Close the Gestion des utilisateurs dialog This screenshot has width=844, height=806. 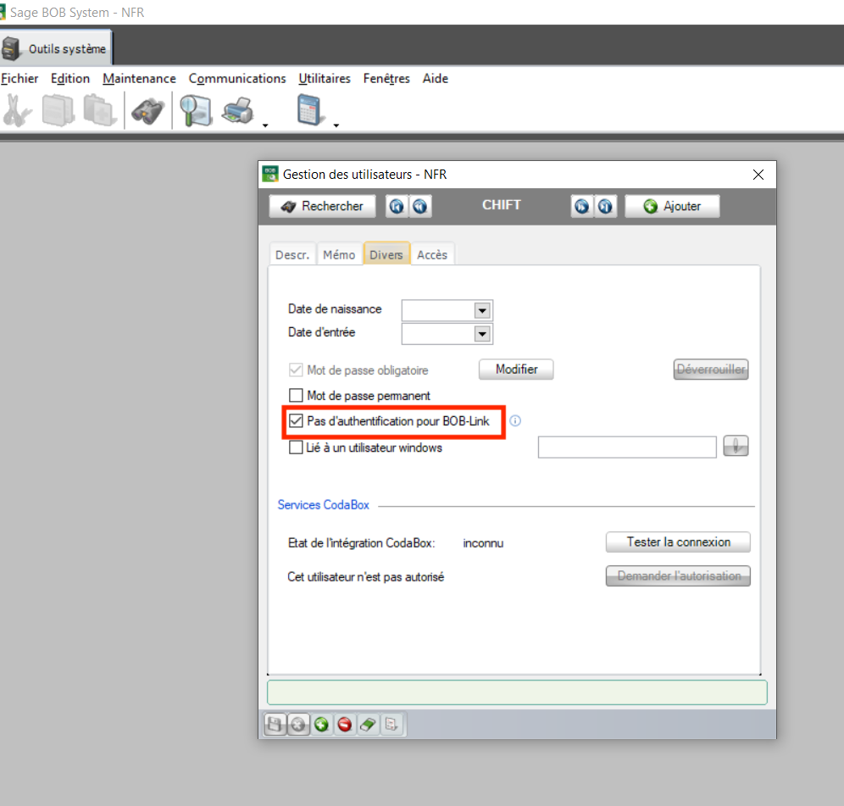tap(758, 175)
